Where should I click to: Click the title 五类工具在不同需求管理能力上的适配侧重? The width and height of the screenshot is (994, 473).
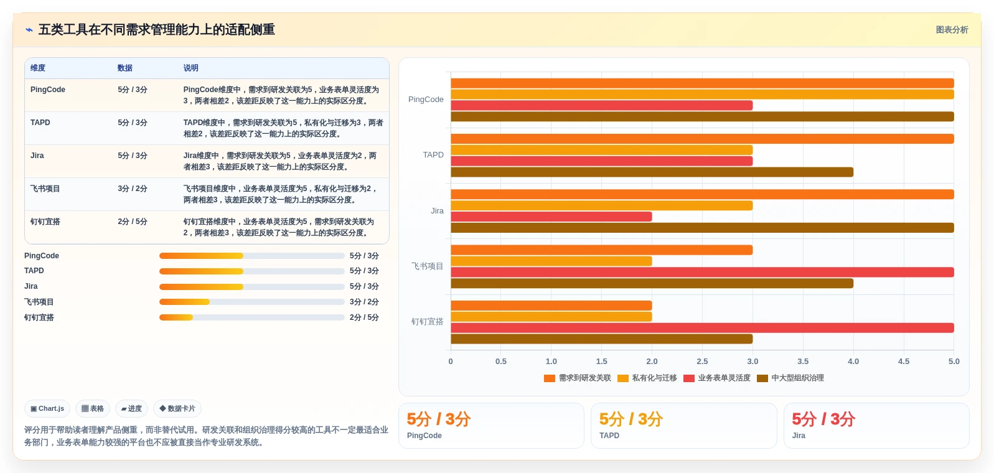click(x=157, y=30)
